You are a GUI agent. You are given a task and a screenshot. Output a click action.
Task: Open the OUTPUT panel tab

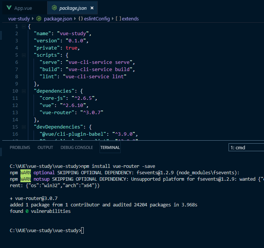pyautogui.click(x=45, y=147)
